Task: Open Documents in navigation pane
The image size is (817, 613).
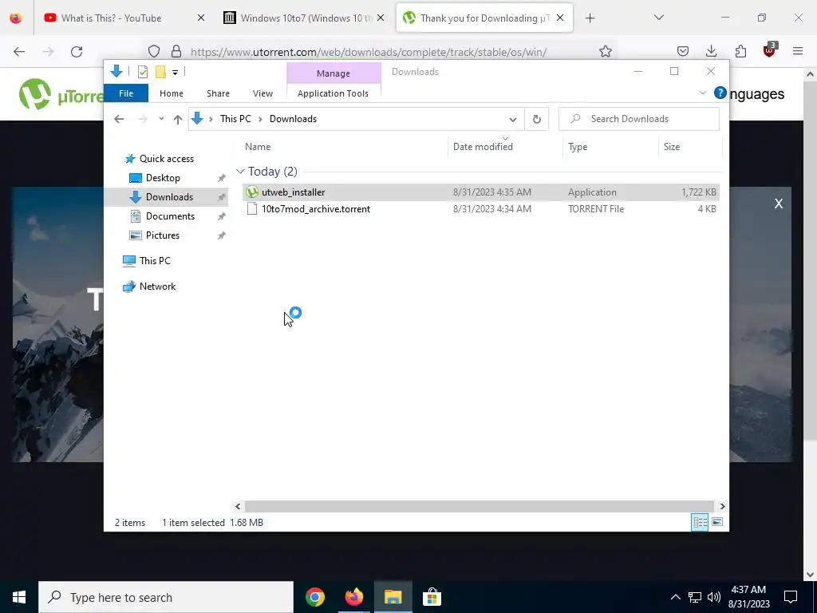Action: click(170, 216)
